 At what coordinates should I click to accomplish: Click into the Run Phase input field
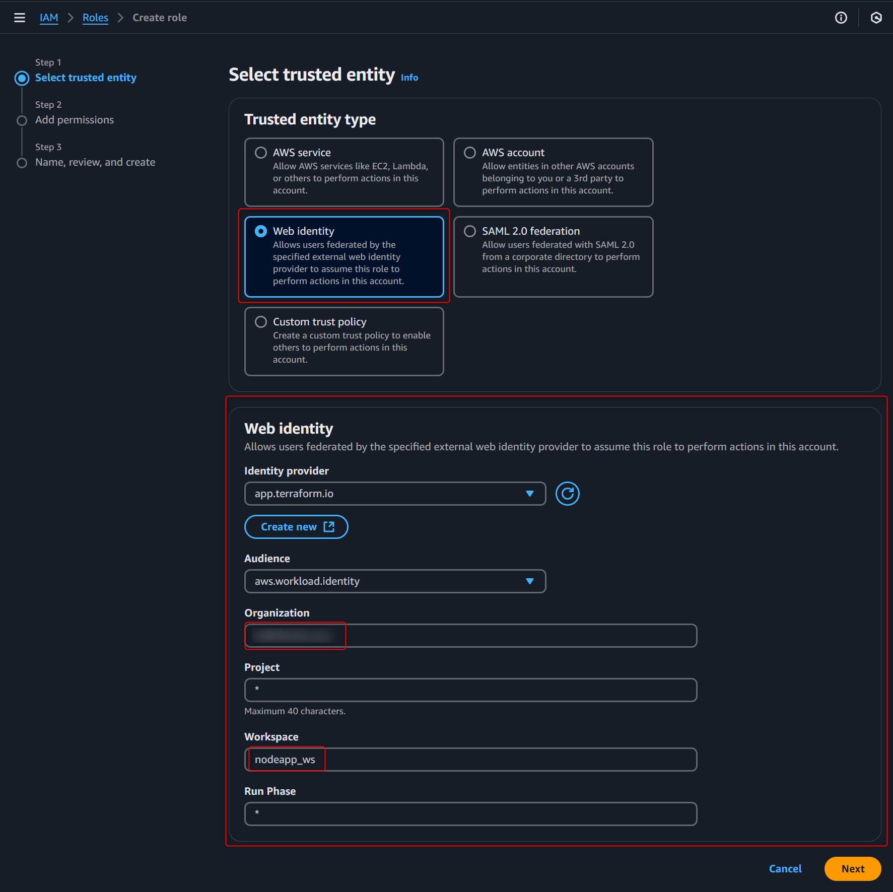pyautogui.click(x=470, y=814)
